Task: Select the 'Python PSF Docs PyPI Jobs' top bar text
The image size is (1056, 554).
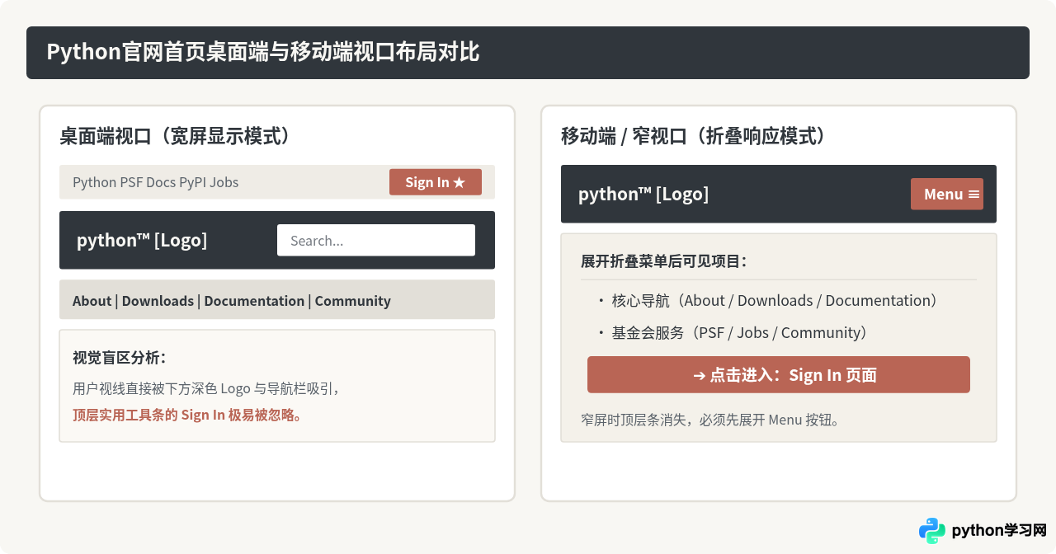Action: coord(156,182)
